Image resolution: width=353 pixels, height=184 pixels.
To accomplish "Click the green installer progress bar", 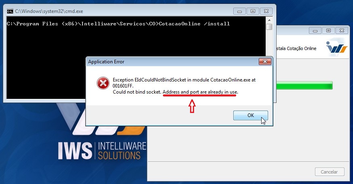I will click(304, 86).
